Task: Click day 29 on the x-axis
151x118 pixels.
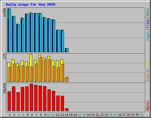Action: (x=133, y=115)
